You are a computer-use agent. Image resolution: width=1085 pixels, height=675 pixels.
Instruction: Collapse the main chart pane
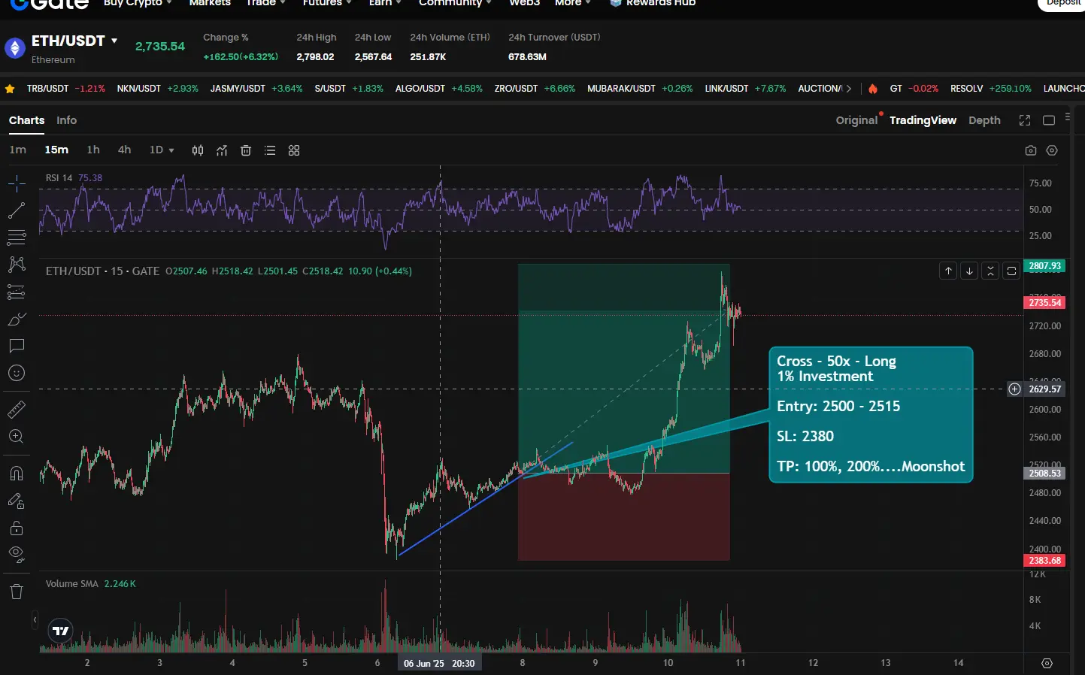click(x=991, y=271)
